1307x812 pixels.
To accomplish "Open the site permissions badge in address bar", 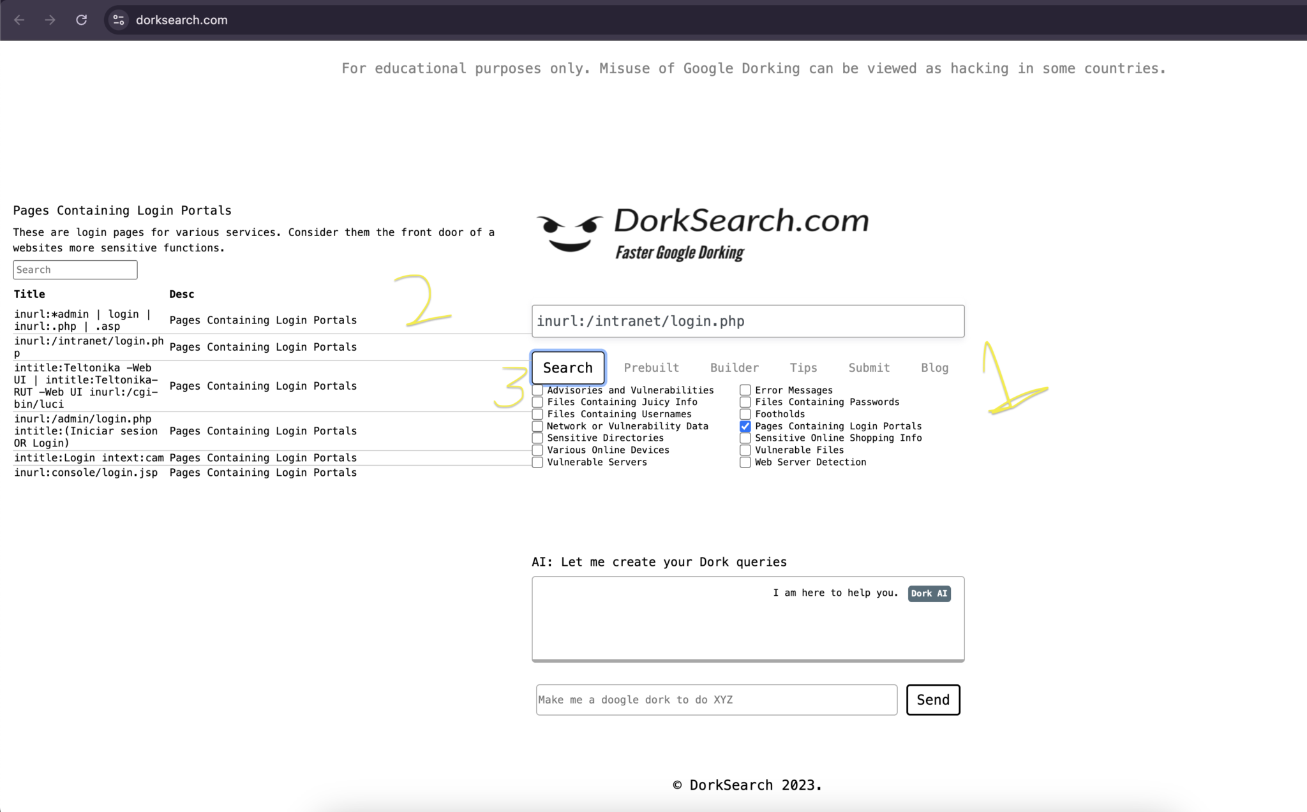I will pyautogui.click(x=118, y=20).
